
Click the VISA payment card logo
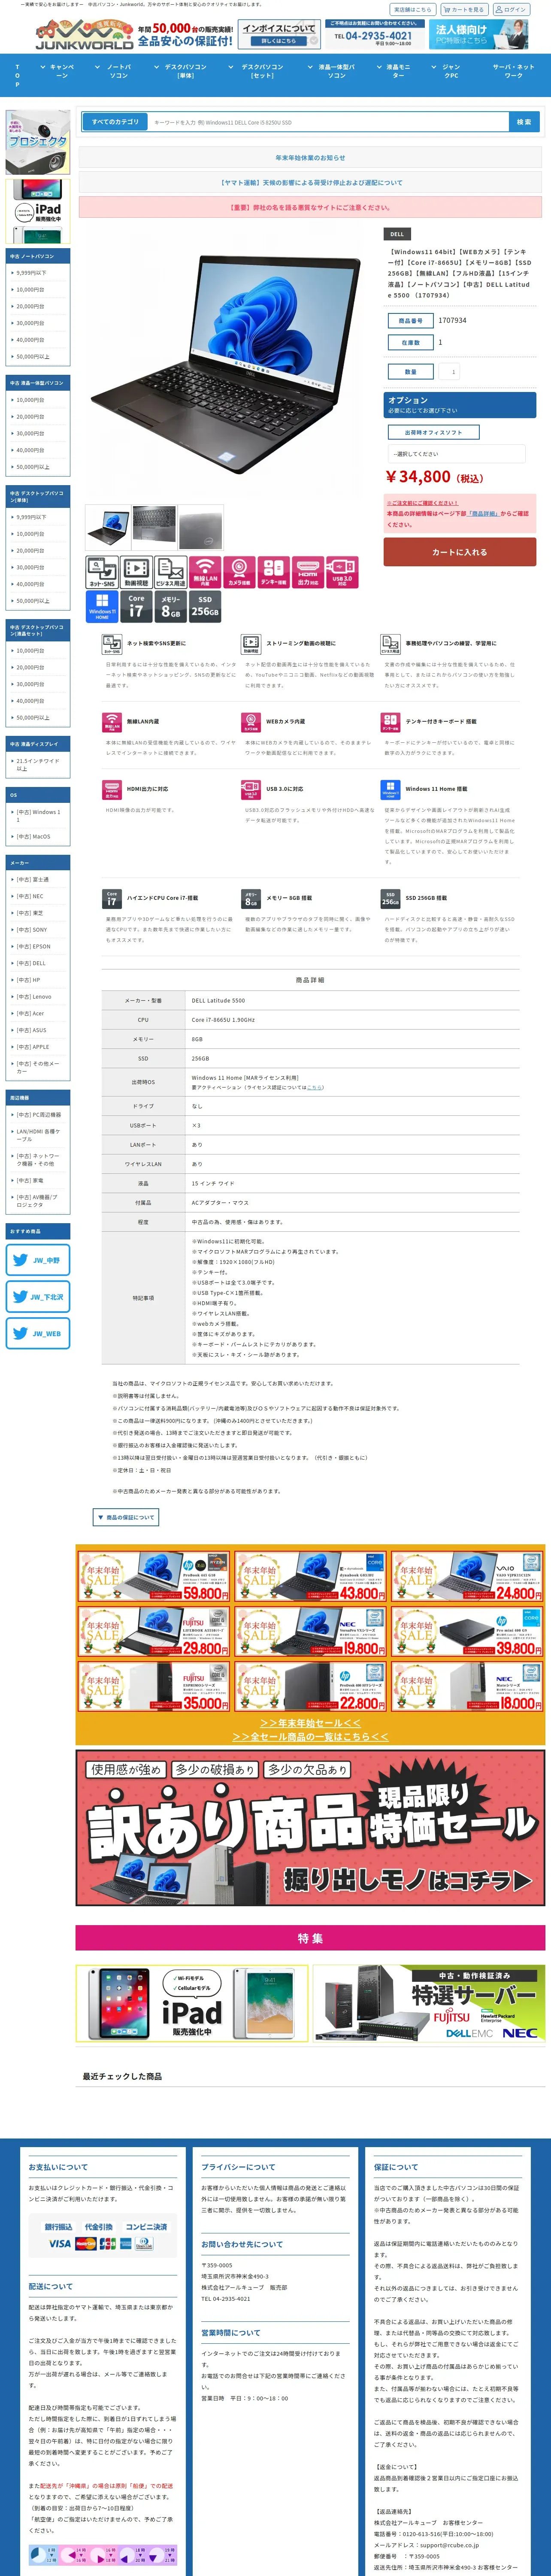pos(60,2245)
